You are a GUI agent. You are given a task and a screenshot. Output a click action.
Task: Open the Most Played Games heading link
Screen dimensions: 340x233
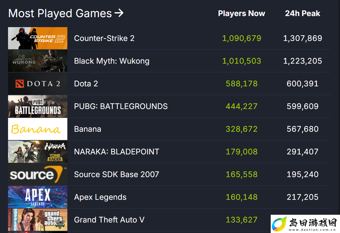coord(66,13)
